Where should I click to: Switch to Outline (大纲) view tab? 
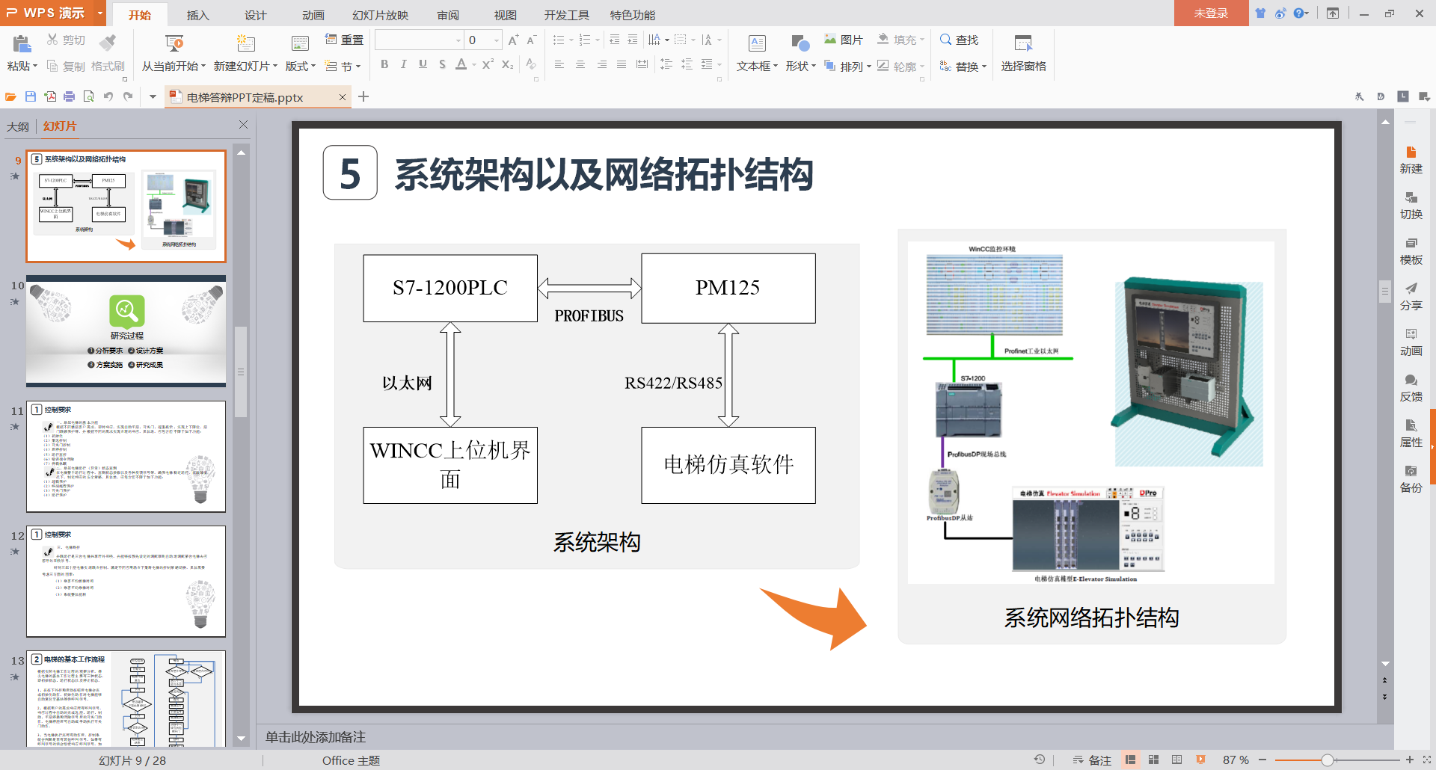point(18,126)
